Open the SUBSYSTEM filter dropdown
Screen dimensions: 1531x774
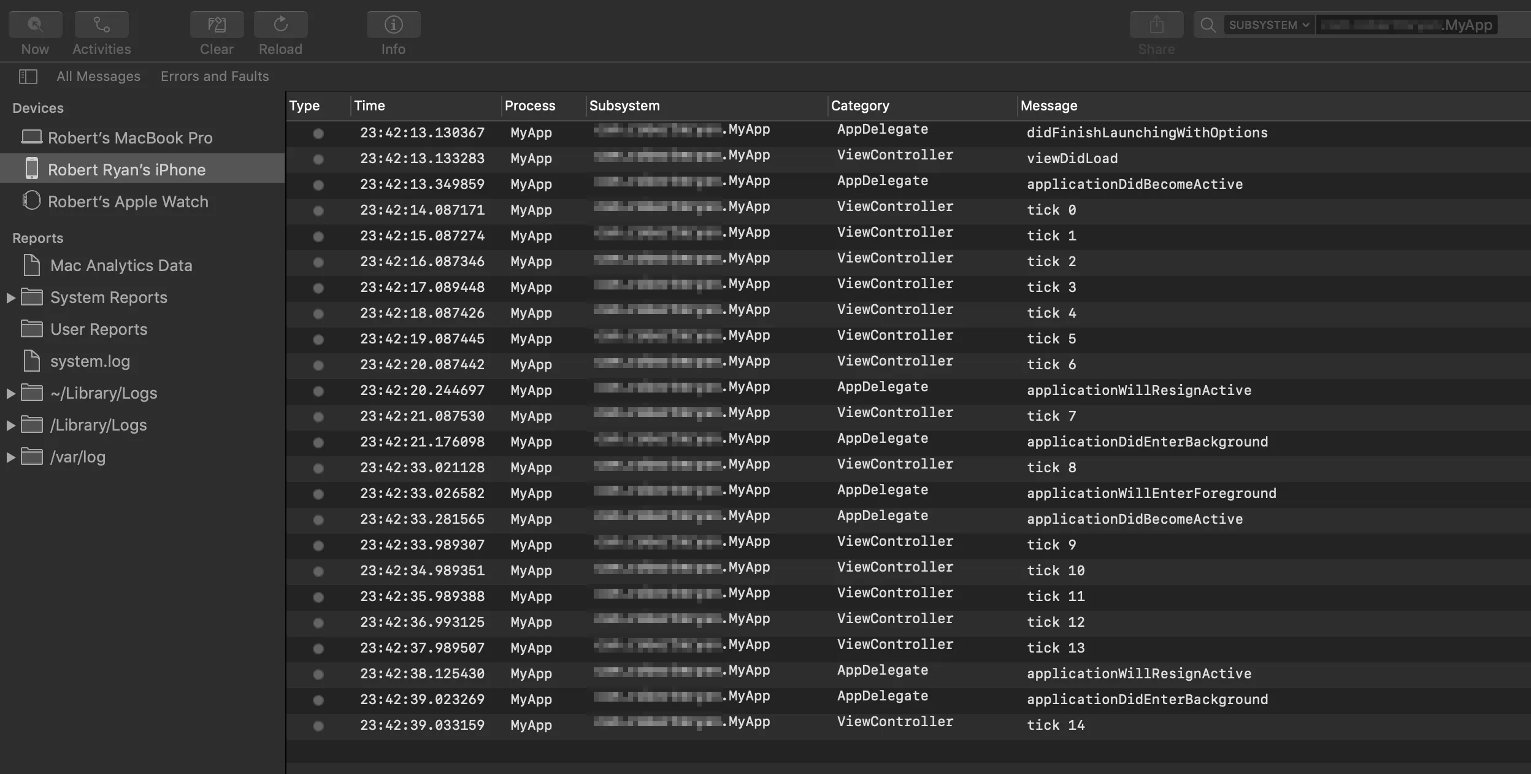pos(1268,25)
